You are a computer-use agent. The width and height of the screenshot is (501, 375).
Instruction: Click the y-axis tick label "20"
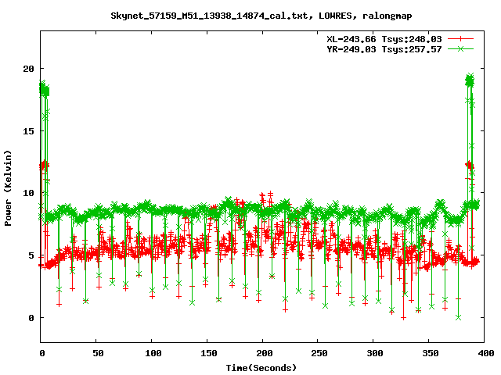(x=28, y=69)
